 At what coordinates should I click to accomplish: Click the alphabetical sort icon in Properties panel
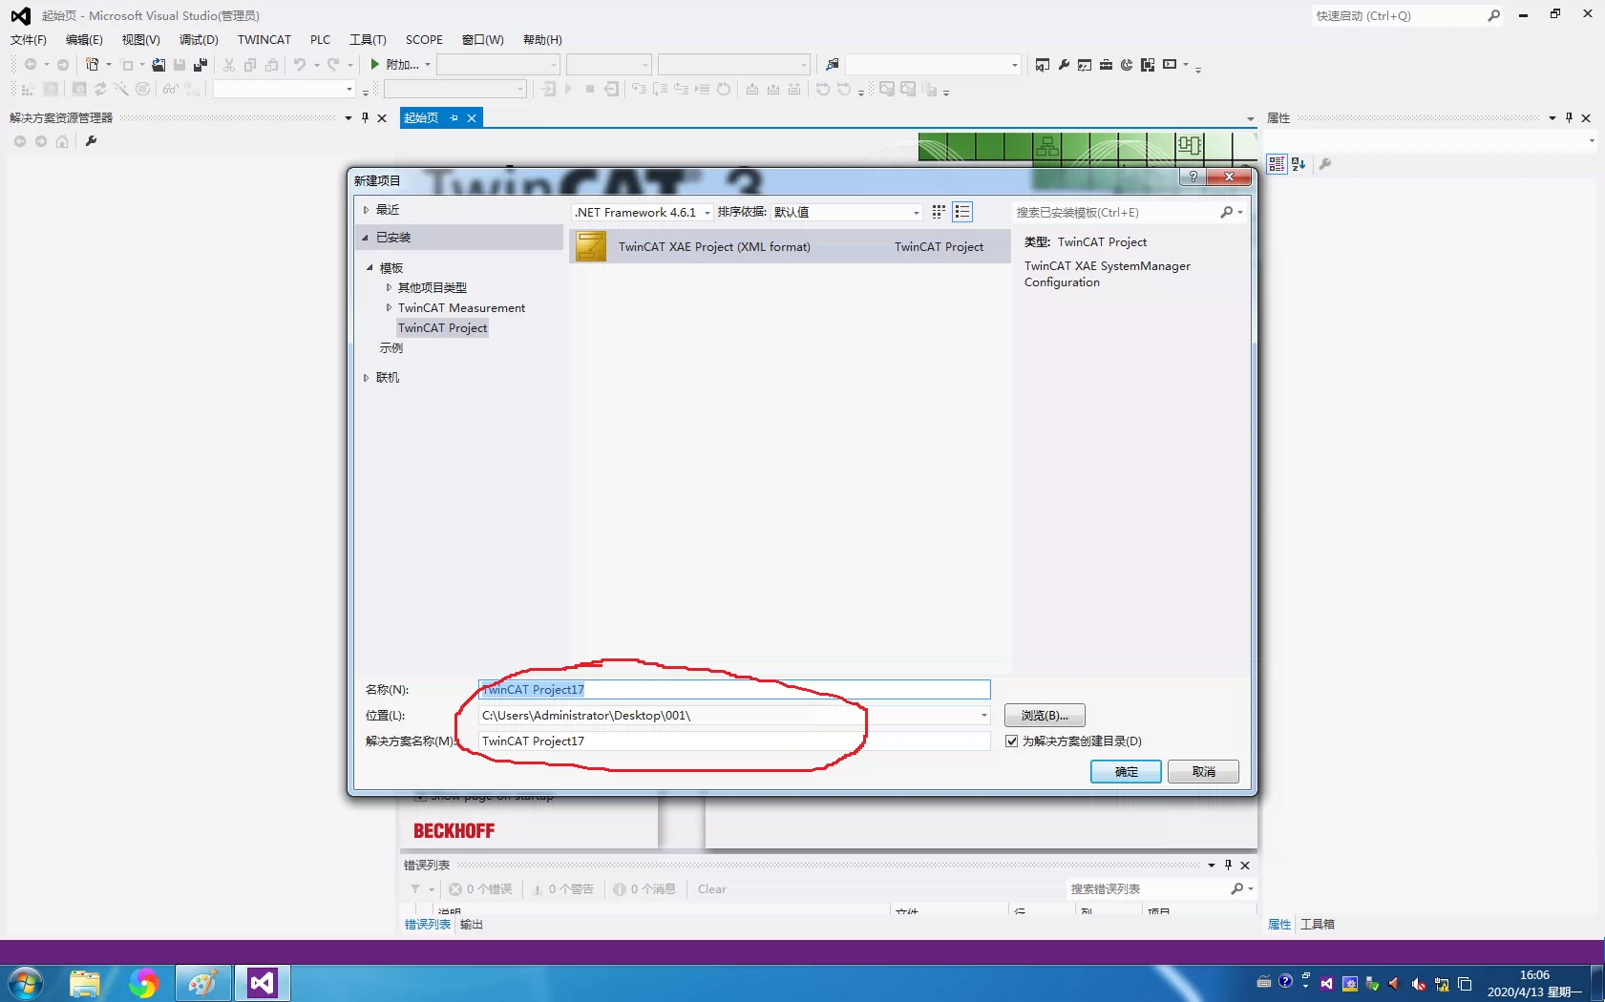click(1299, 164)
